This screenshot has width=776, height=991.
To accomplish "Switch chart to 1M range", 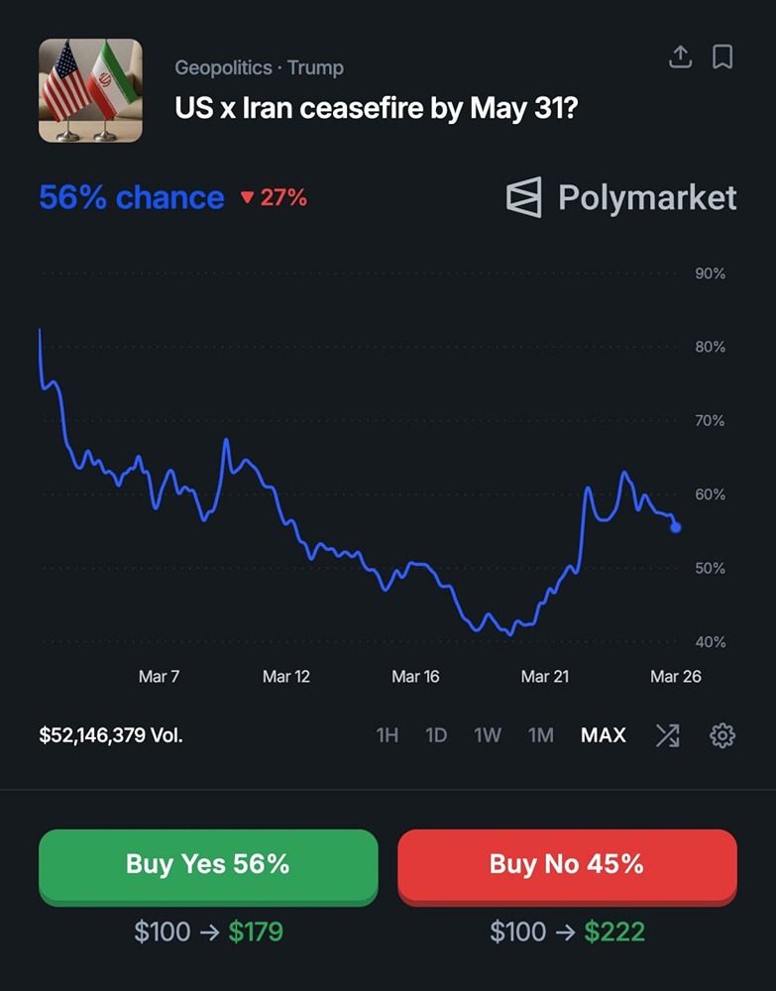I will coord(540,735).
